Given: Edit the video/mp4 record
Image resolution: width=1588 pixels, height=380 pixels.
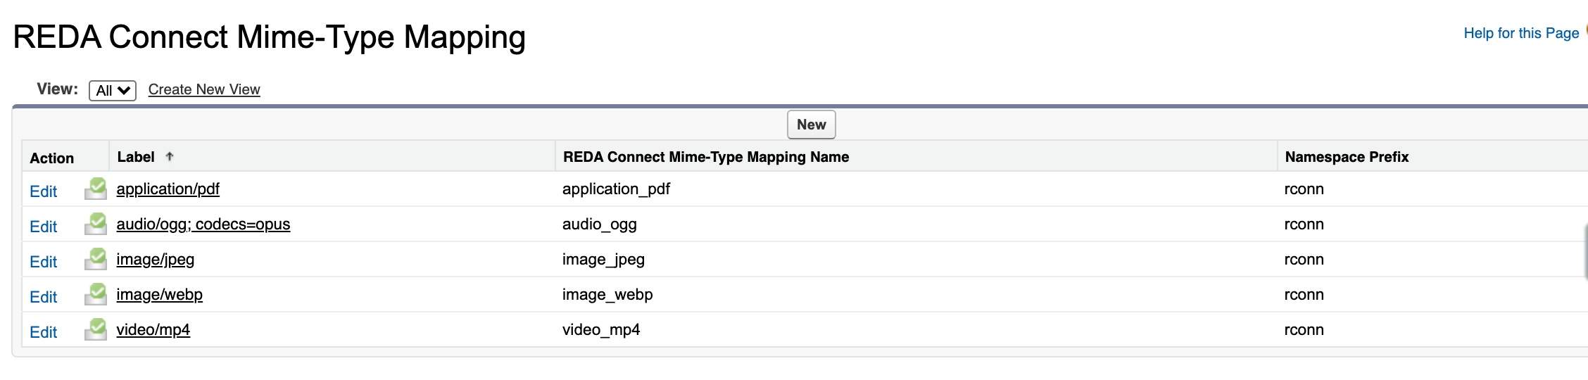Looking at the screenshot, I should (43, 332).
